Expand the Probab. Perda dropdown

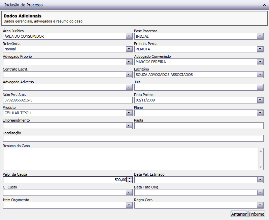pyautogui.click(x=260, y=49)
